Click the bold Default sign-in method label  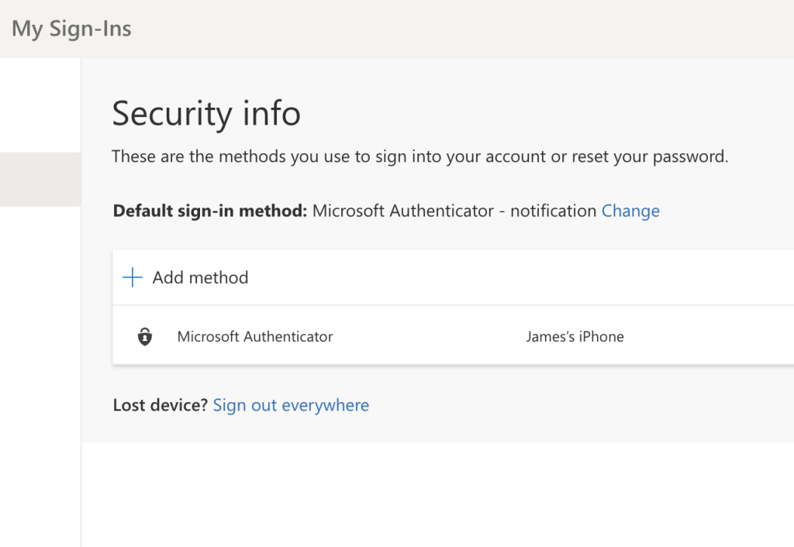point(210,211)
